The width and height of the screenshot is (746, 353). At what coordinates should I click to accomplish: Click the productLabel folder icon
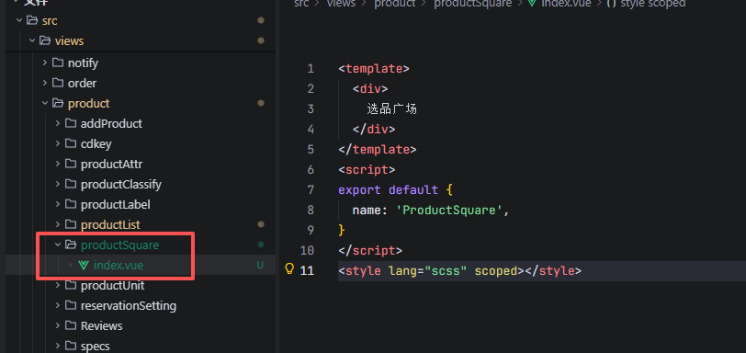coord(71,204)
